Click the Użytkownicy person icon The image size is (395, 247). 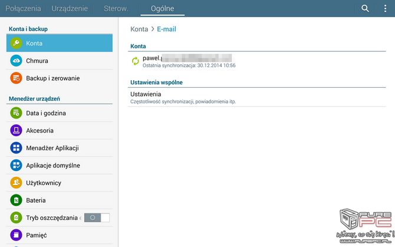pyautogui.click(x=16, y=183)
